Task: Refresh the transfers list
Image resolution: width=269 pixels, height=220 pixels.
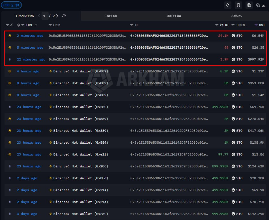Action: click(64, 16)
